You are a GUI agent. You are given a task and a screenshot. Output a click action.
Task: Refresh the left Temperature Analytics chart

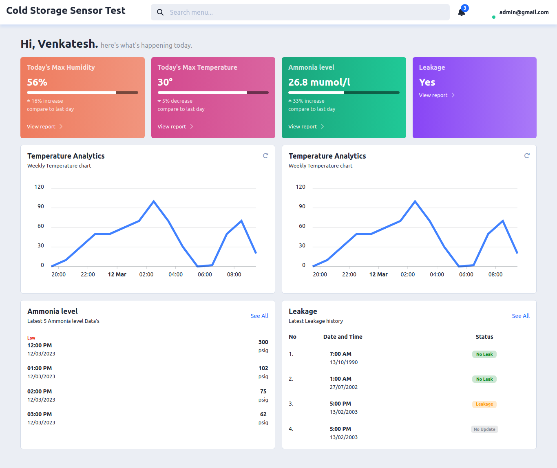pyautogui.click(x=265, y=156)
